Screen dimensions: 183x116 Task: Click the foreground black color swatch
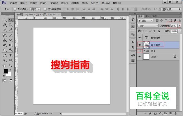[x=5, y=71]
